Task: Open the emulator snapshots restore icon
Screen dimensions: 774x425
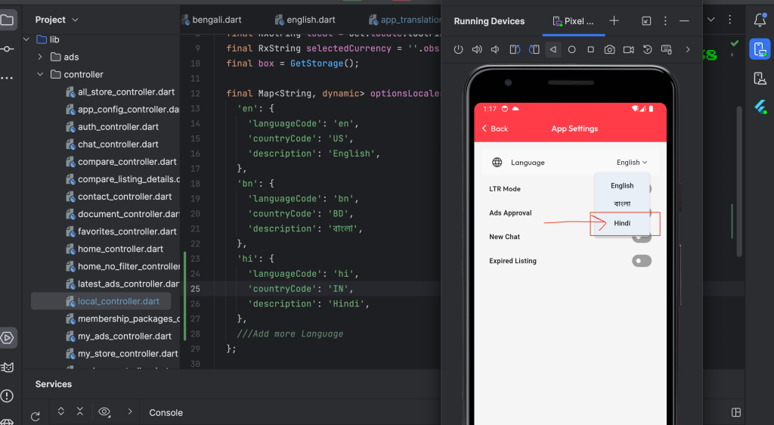Action: click(648, 49)
